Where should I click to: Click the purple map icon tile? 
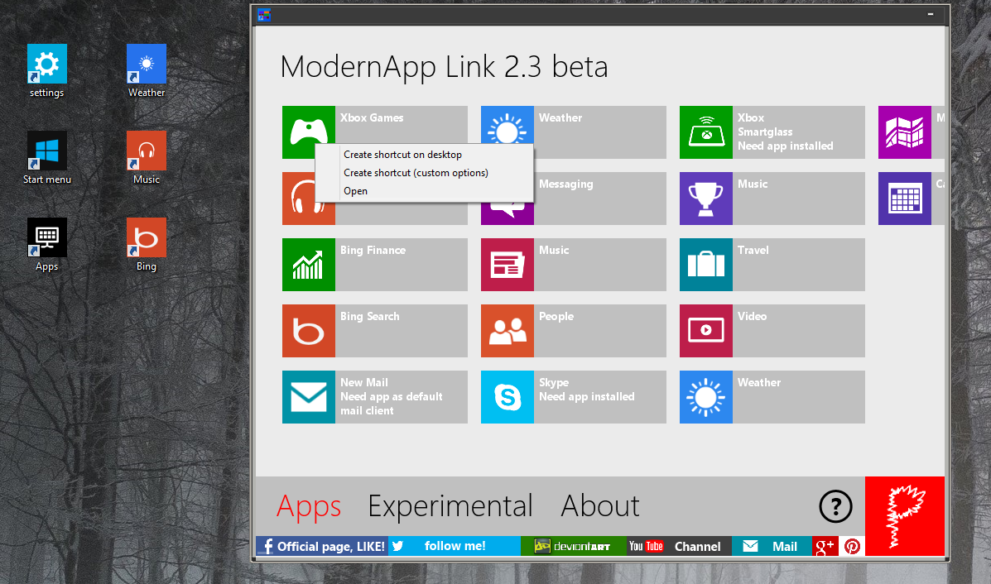[x=904, y=132]
